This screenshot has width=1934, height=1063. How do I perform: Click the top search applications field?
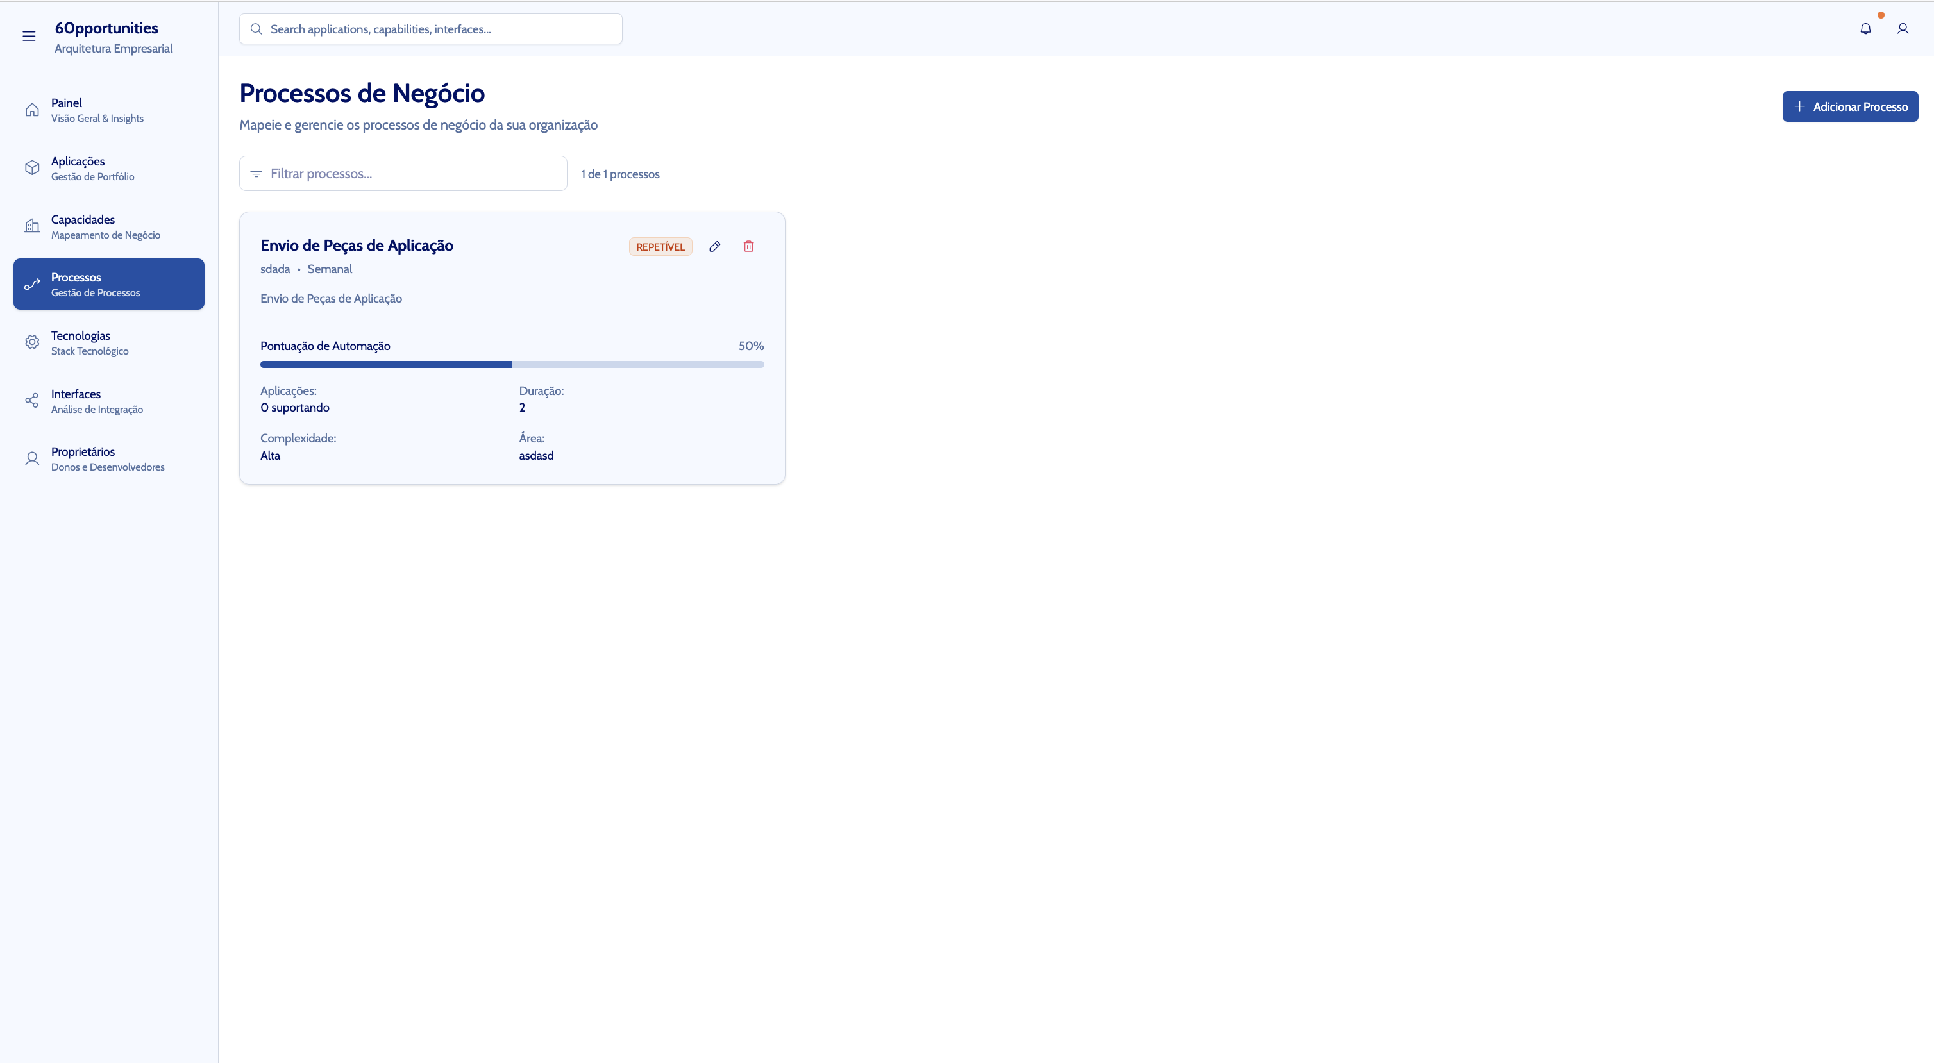pos(439,29)
